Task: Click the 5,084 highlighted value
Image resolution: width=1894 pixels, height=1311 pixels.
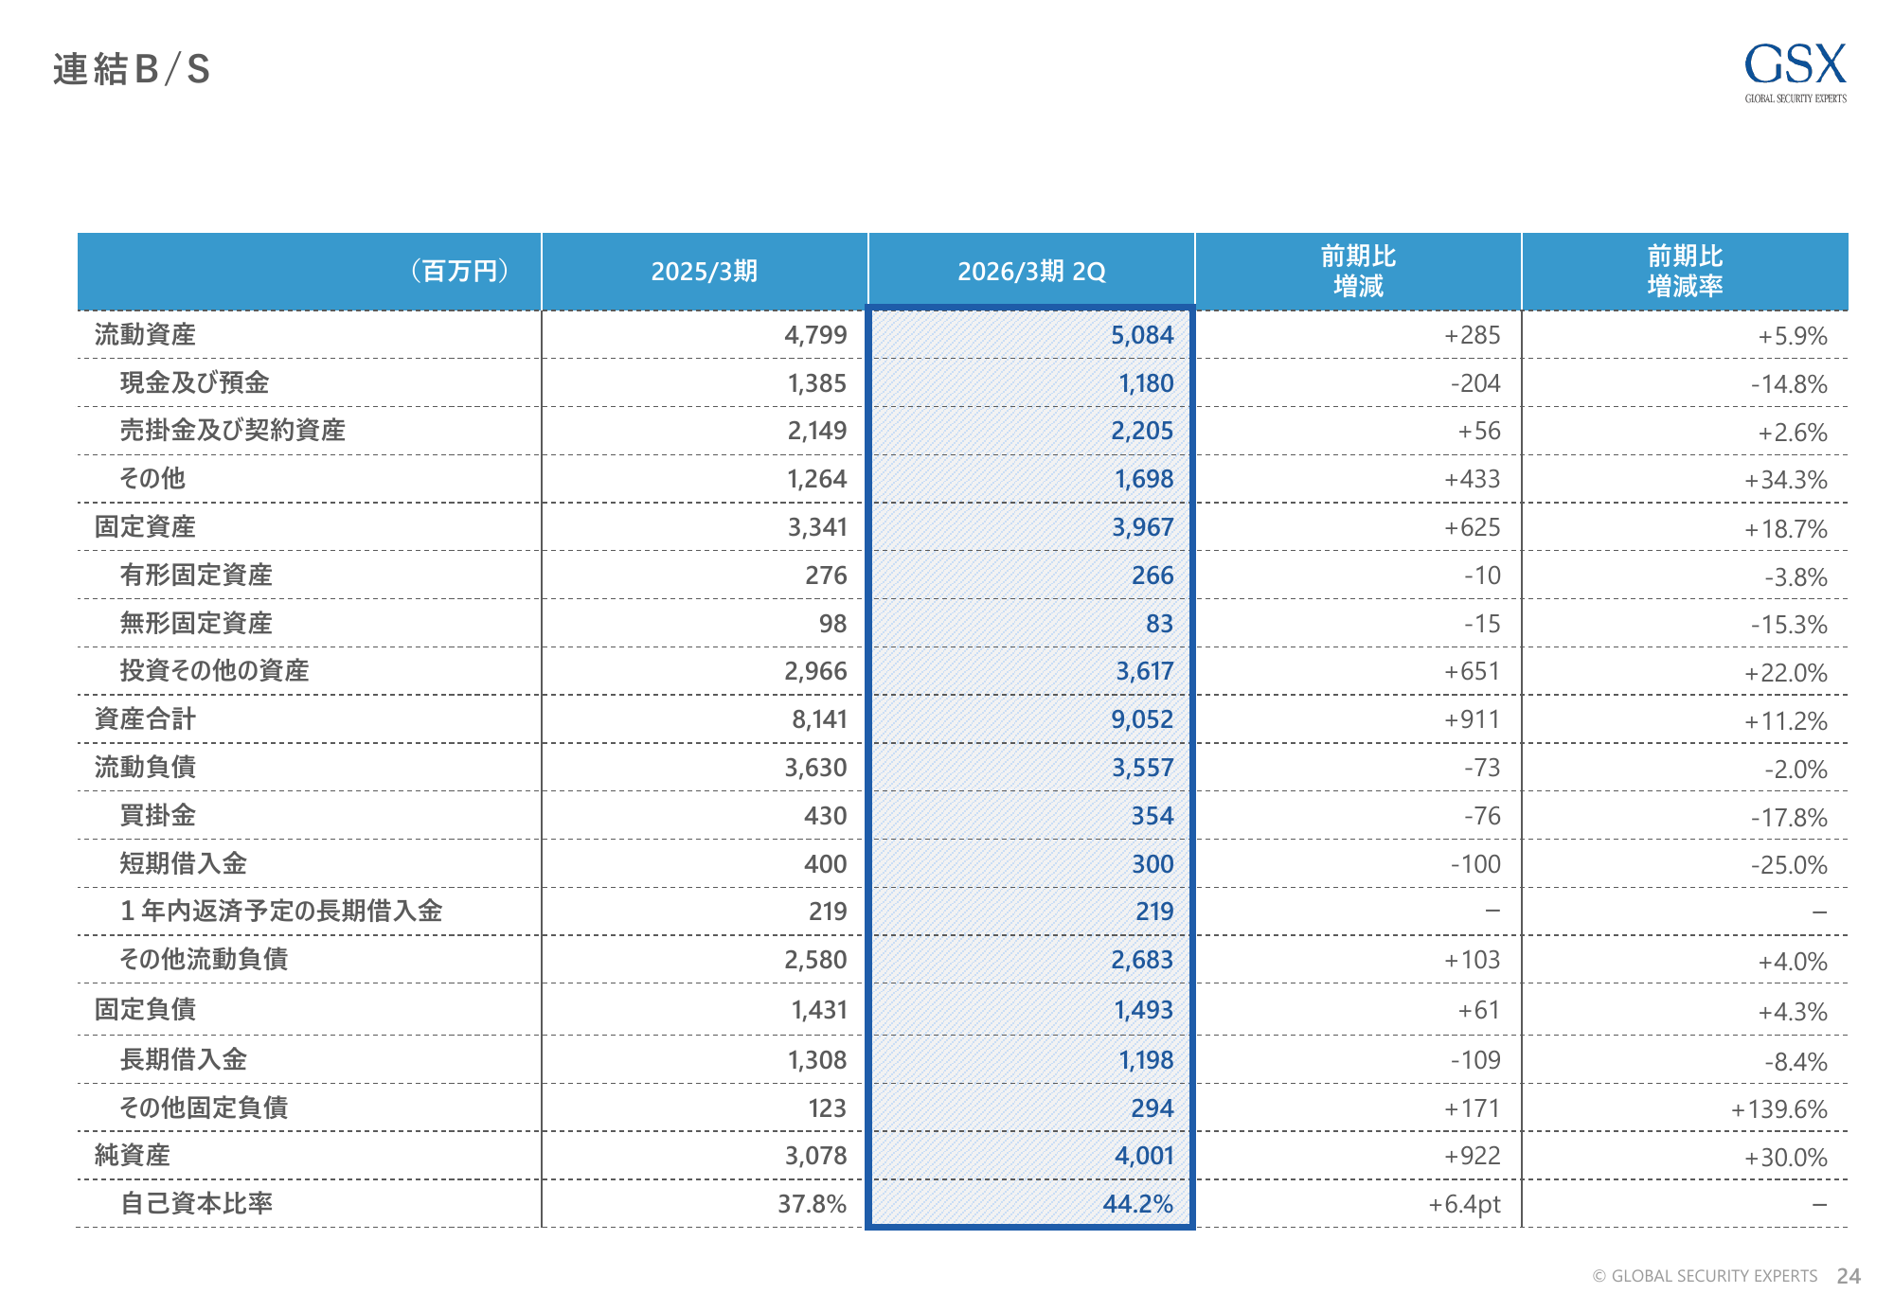Action: pos(1141,335)
